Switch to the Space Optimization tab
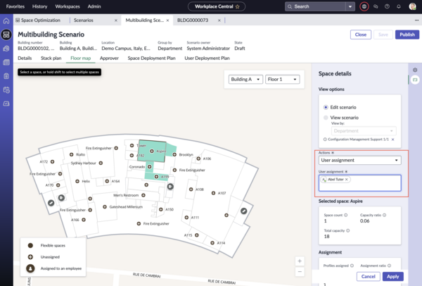Screen dimensions: 422x286 38,20
